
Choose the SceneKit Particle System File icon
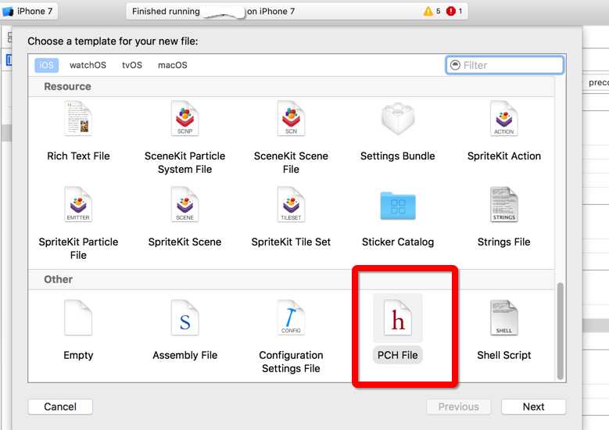click(184, 118)
